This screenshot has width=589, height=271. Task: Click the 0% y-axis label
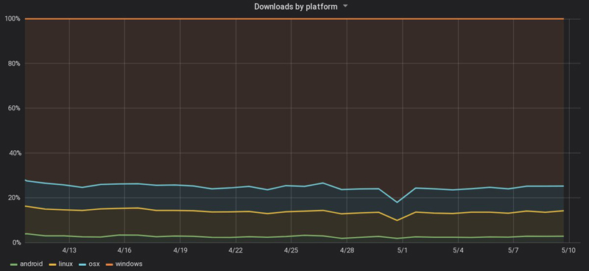tap(15, 242)
